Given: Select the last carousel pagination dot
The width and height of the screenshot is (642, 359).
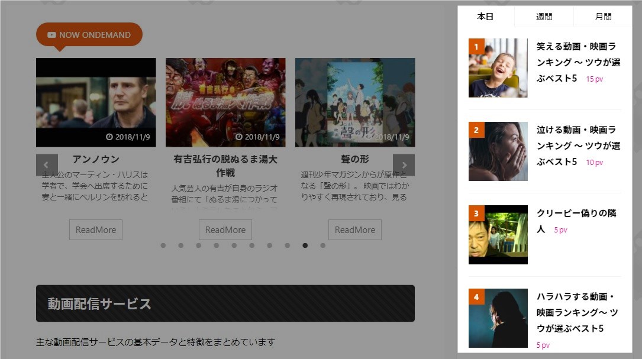Looking at the screenshot, I should pyautogui.click(x=323, y=245).
